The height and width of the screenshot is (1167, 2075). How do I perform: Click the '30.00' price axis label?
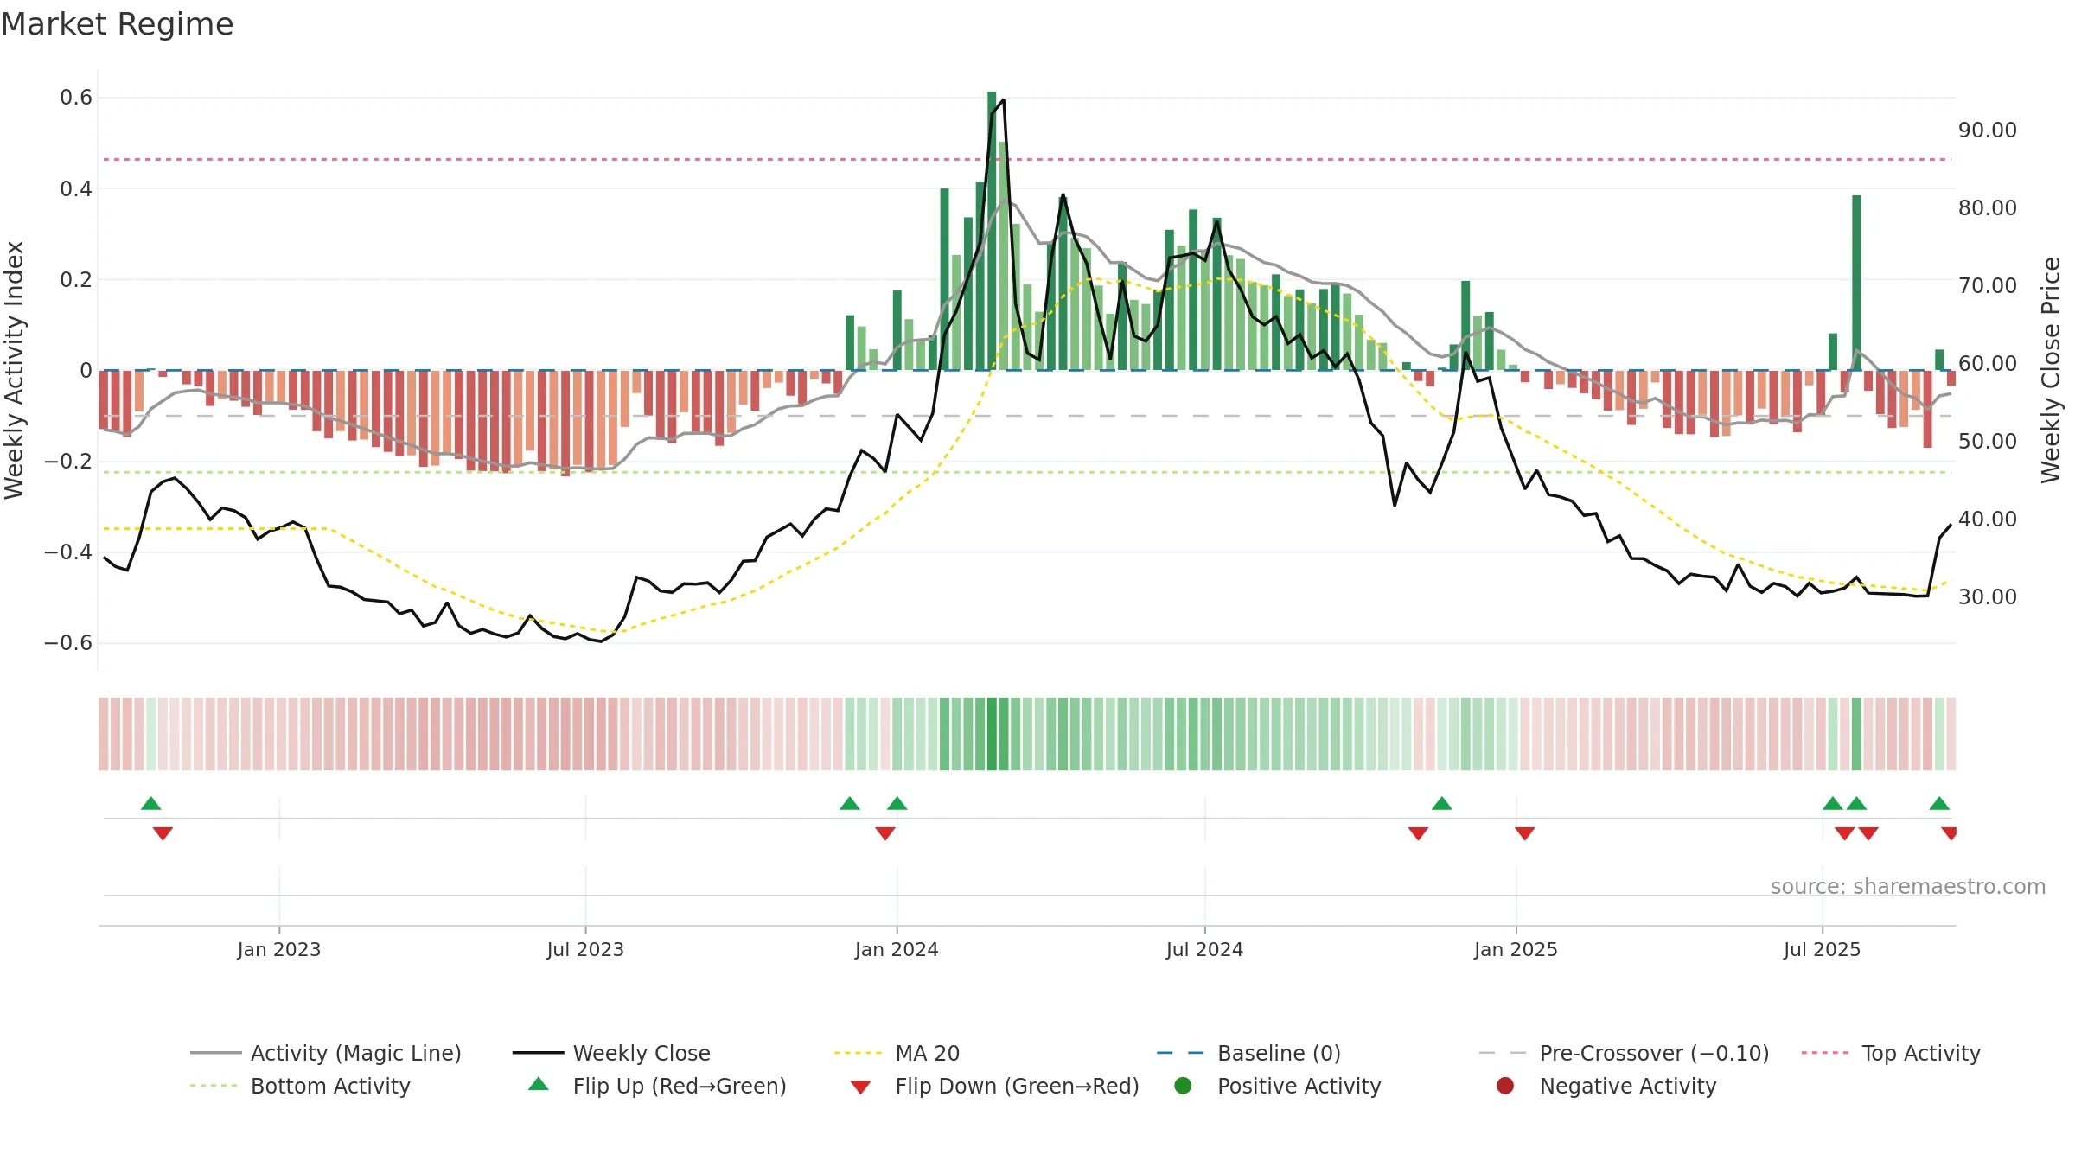1988,596
